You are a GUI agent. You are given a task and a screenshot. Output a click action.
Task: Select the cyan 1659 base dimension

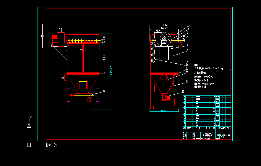pyautogui.click(x=164, y=111)
